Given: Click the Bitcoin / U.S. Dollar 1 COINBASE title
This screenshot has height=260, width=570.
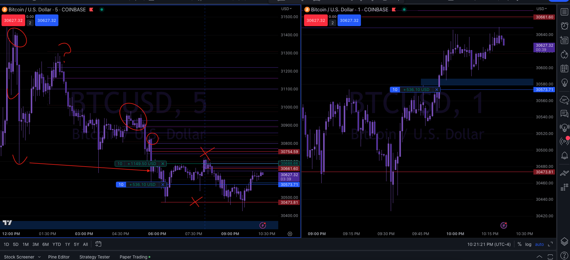Looking at the screenshot, I should click(x=350, y=10).
